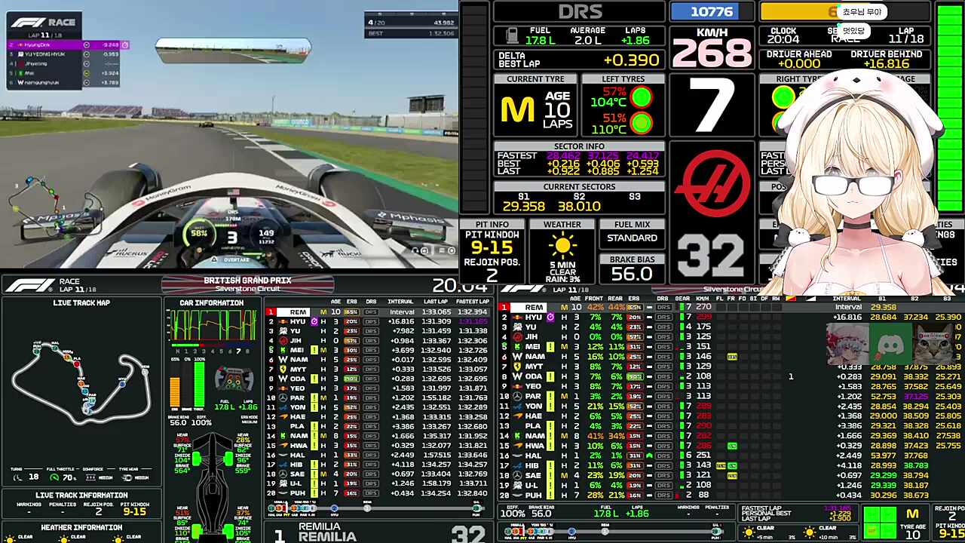
Task: Click the sun icon in Weather panel
Action: pyautogui.click(x=562, y=247)
